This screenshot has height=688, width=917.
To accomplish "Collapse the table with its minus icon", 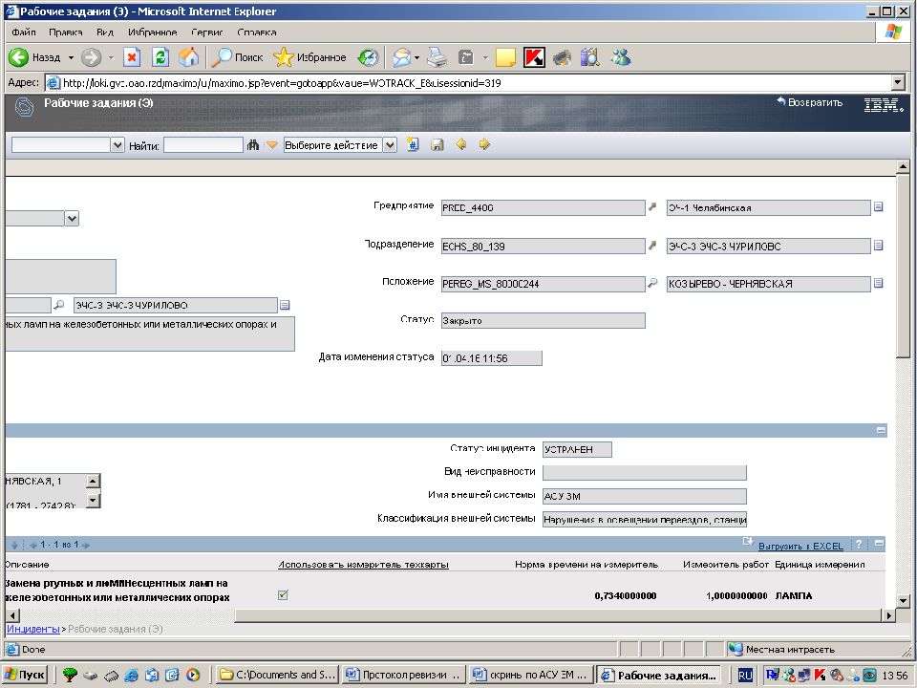I will (x=879, y=544).
